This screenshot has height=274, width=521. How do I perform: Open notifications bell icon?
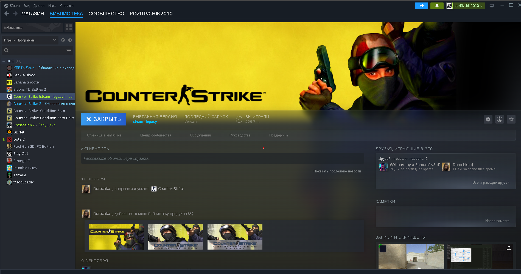tap(437, 6)
